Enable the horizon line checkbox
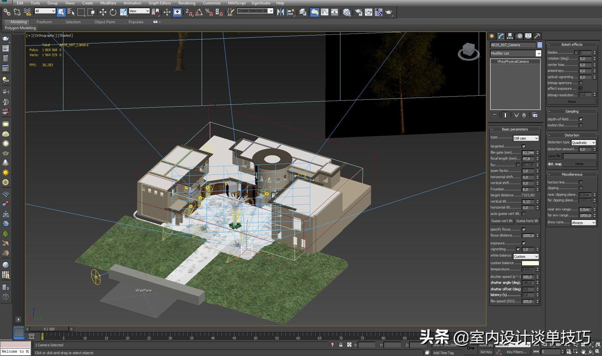This screenshot has width=602, height=356. 581,182
